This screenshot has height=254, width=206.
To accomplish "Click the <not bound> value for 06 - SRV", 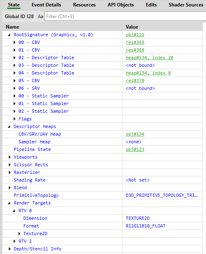I will point(140,88).
